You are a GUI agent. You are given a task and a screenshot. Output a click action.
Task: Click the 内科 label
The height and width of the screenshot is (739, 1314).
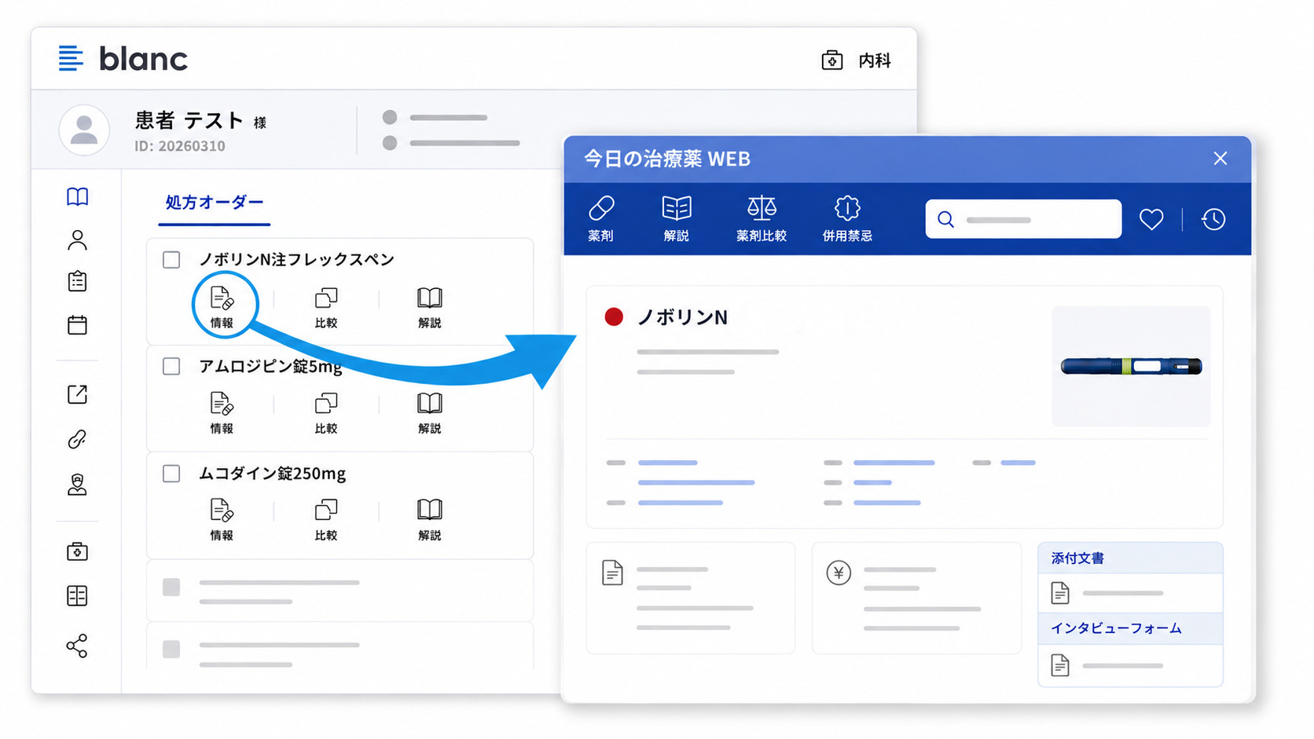pos(875,60)
